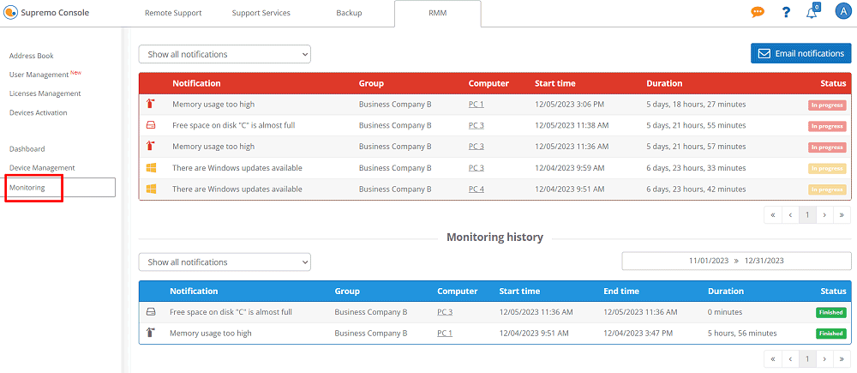Click the Finished badge on the history Memory usage row
Viewport: 857px width, 373px height.
pyautogui.click(x=830, y=333)
